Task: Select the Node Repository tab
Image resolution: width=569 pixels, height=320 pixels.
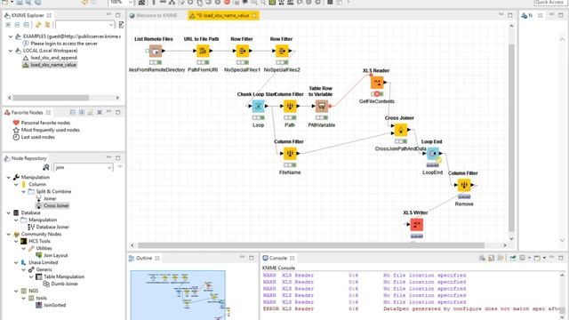Action: [x=26, y=158]
